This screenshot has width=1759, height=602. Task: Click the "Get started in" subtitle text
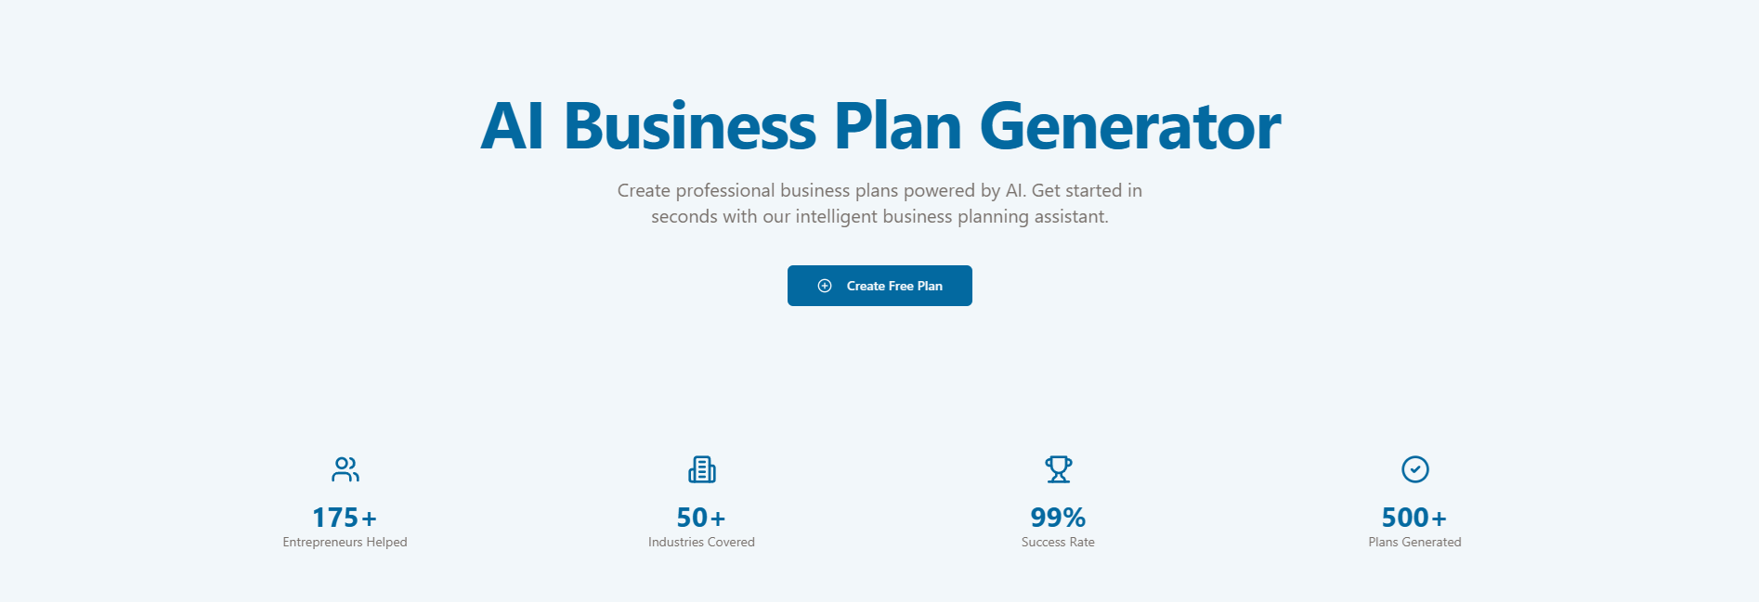[1087, 191]
